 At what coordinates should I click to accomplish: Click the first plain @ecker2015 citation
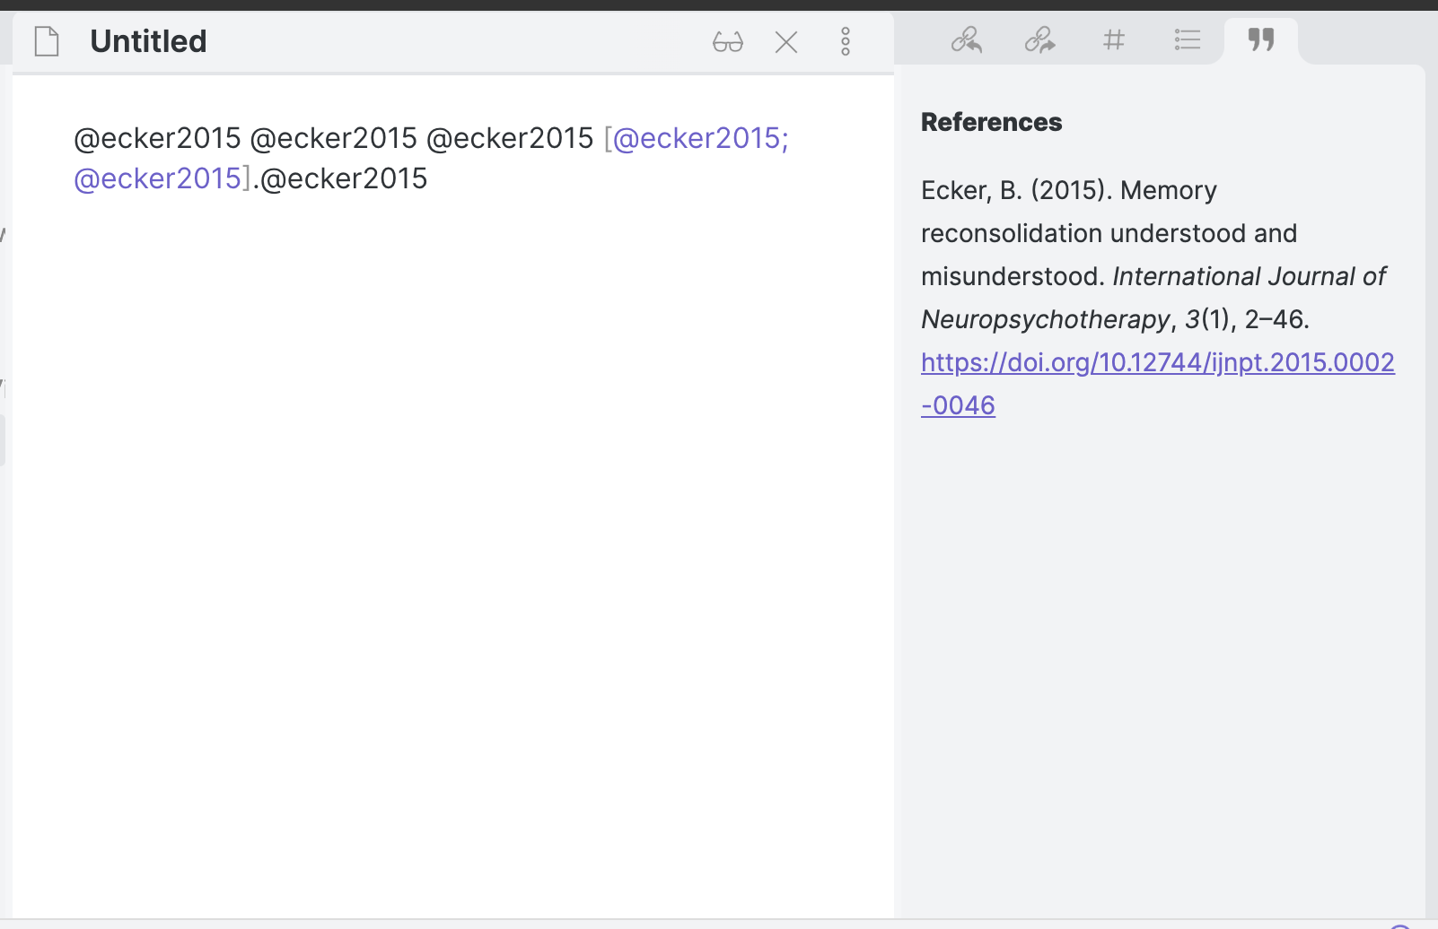[158, 137]
